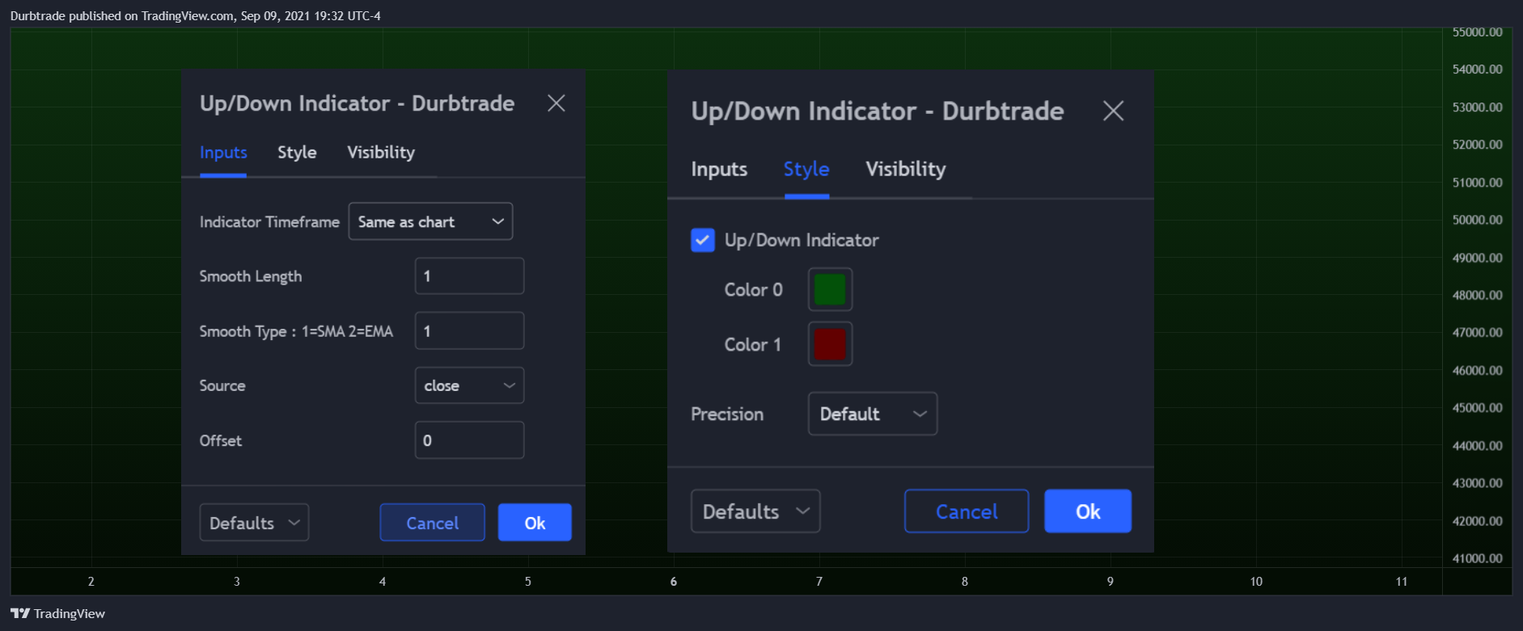Click Ok in left Inputs dialog
This screenshot has width=1523, height=631.
[535, 523]
